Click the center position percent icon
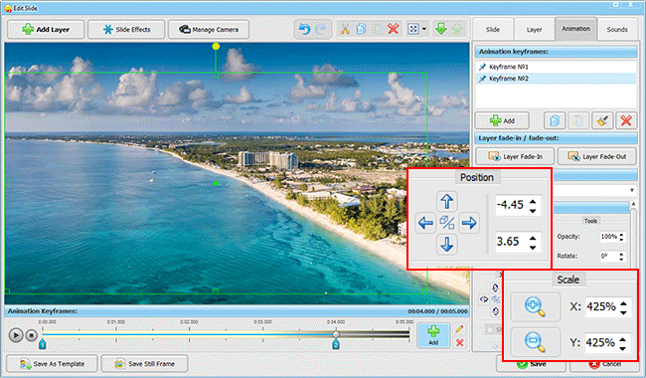The width and height of the screenshot is (646, 378). tap(447, 223)
